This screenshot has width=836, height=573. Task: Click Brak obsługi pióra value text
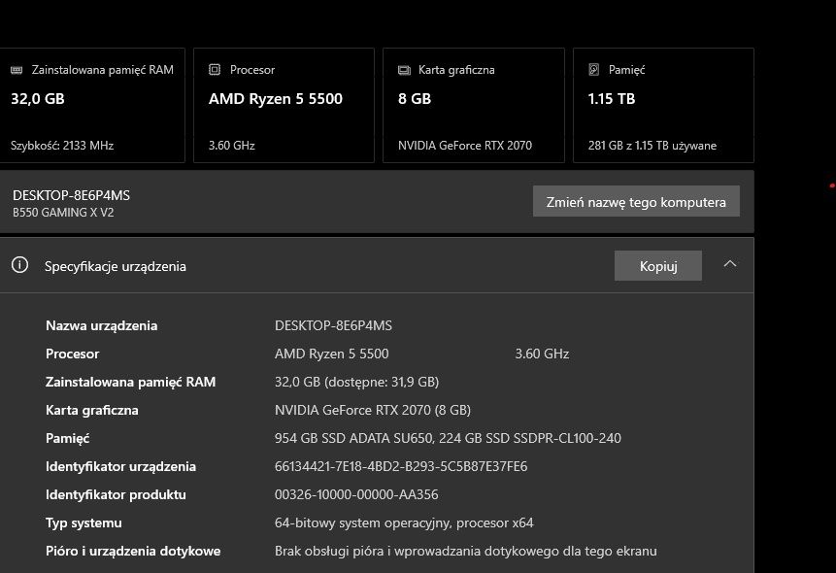465,551
